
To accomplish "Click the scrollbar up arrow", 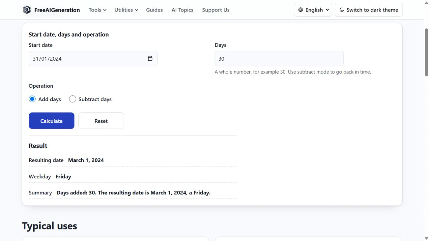I will 426,3.
